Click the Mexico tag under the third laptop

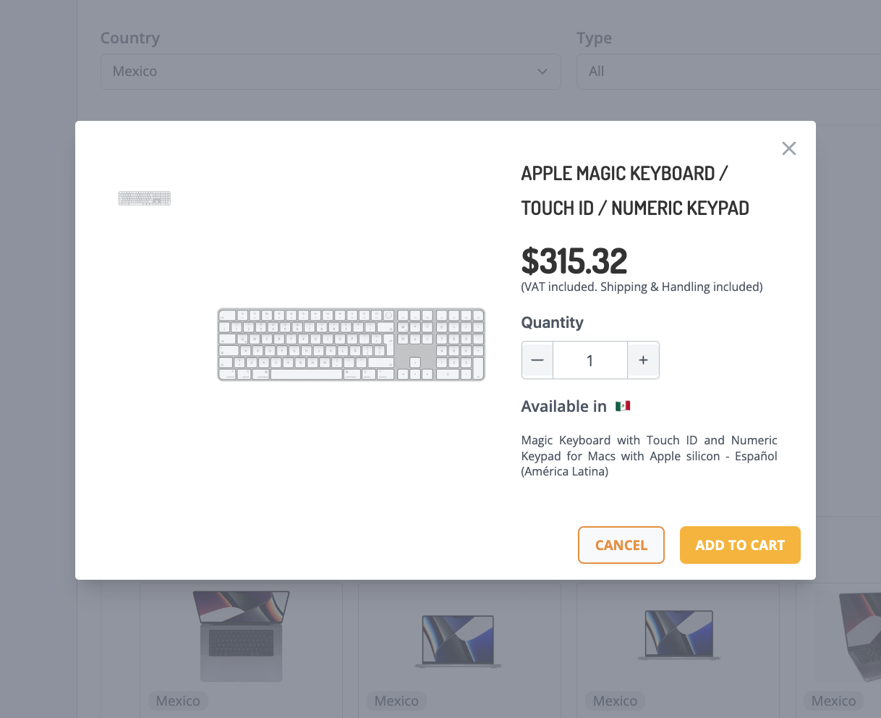pyautogui.click(x=615, y=701)
